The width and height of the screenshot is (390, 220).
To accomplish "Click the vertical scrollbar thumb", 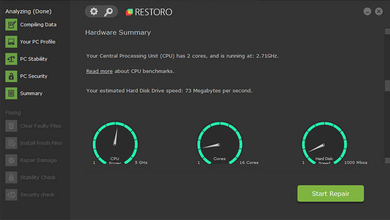I will click(388, 85).
